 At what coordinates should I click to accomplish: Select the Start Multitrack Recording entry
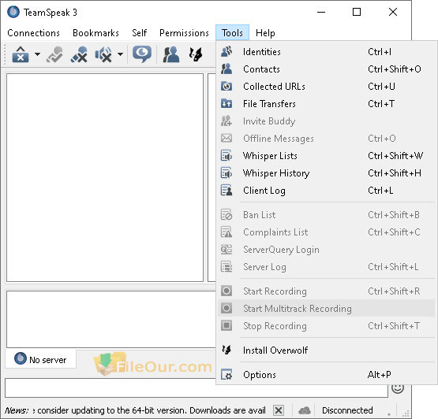[x=326, y=308]
